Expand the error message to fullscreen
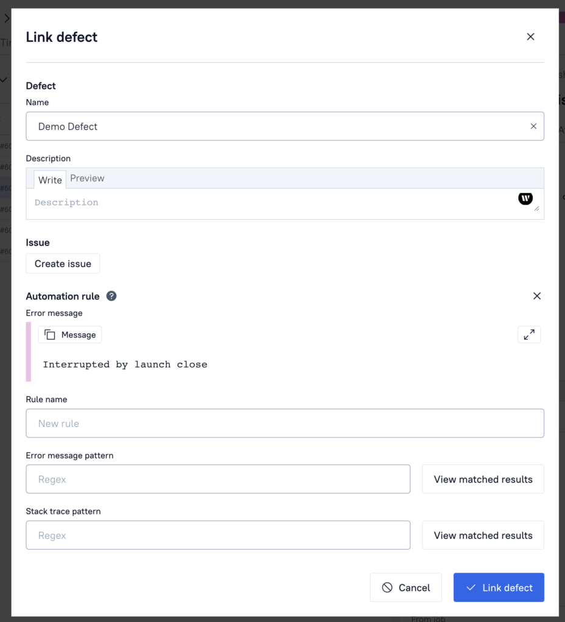This screenshot has height=622, width=565. (529, 335)
